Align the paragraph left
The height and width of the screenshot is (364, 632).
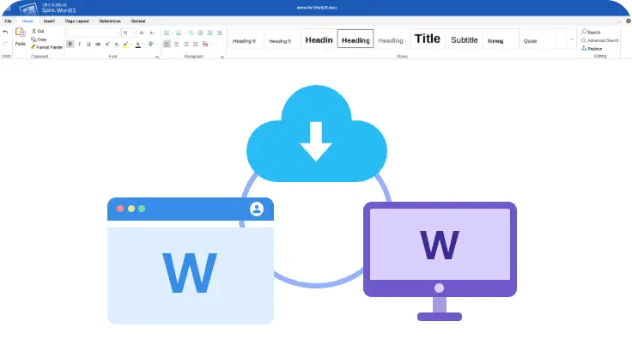tap(167, 44)
